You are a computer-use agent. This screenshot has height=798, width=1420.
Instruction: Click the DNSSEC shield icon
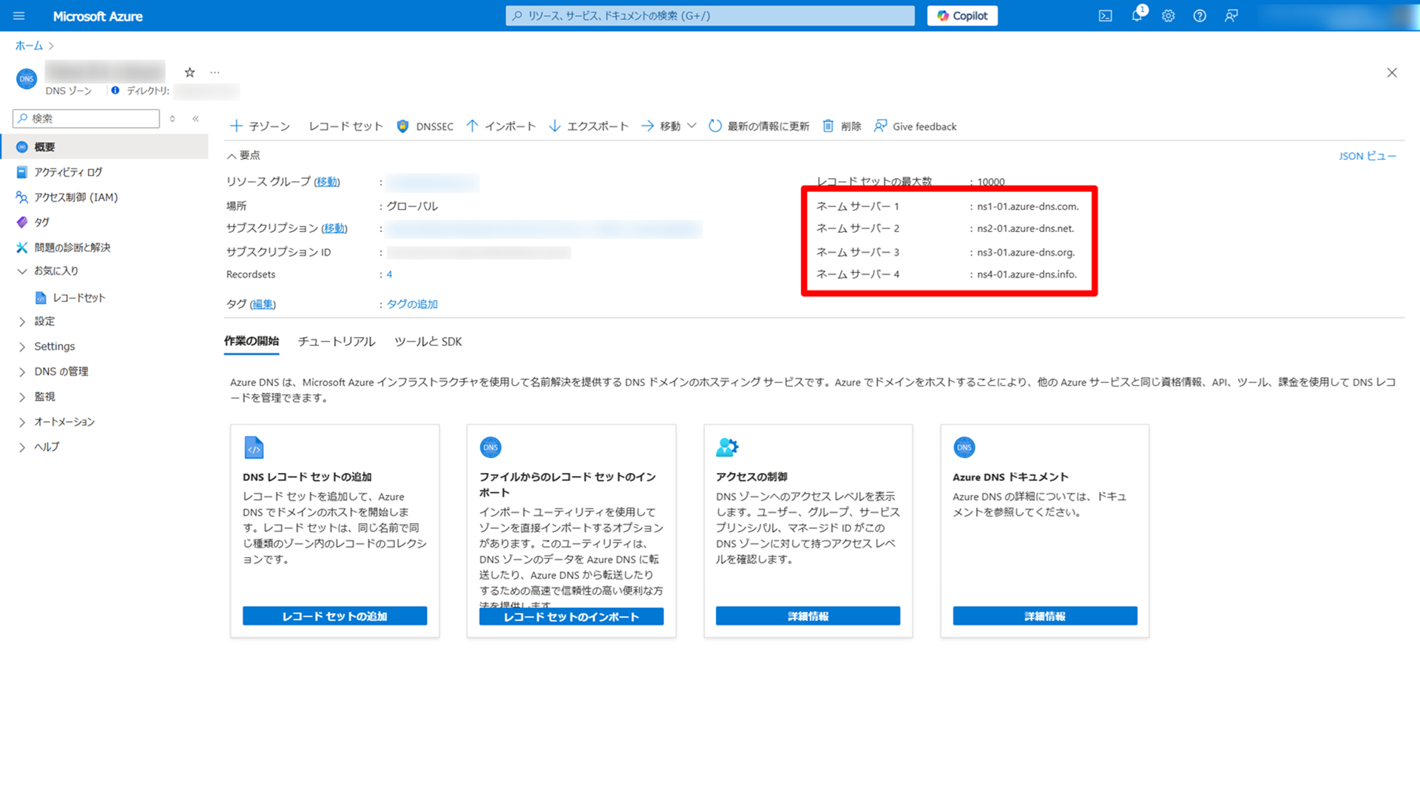[403, 126]
